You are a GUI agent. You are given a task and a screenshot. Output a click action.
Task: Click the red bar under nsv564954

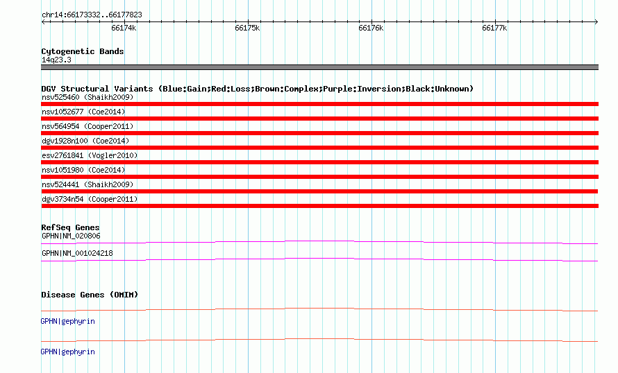(319, 133)
